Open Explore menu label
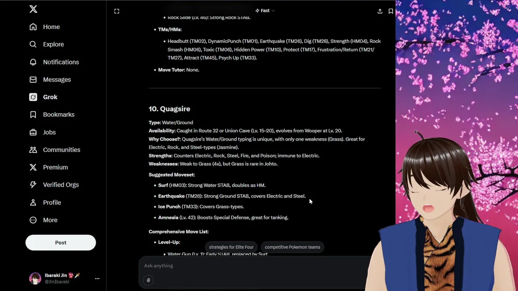 coord(53,44)
